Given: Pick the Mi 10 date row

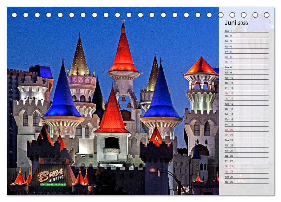Looking at the screenshot, I should (246, 78).
